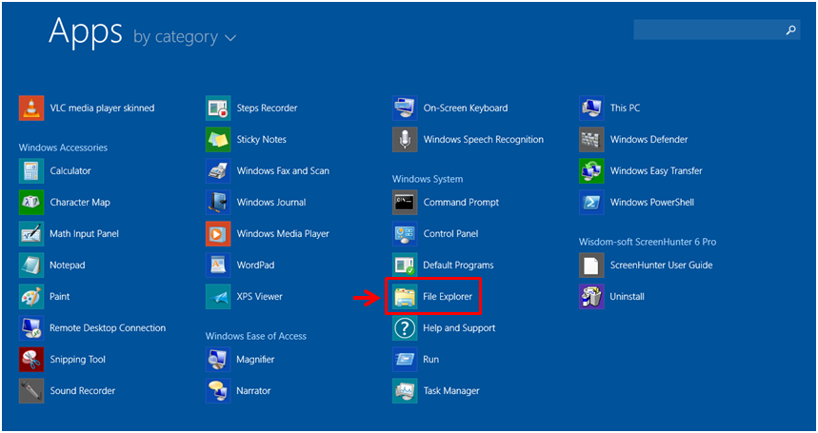818x433 pixels.
Task: Launch the Calculator app icon
Action: click(x=31, y=171)
